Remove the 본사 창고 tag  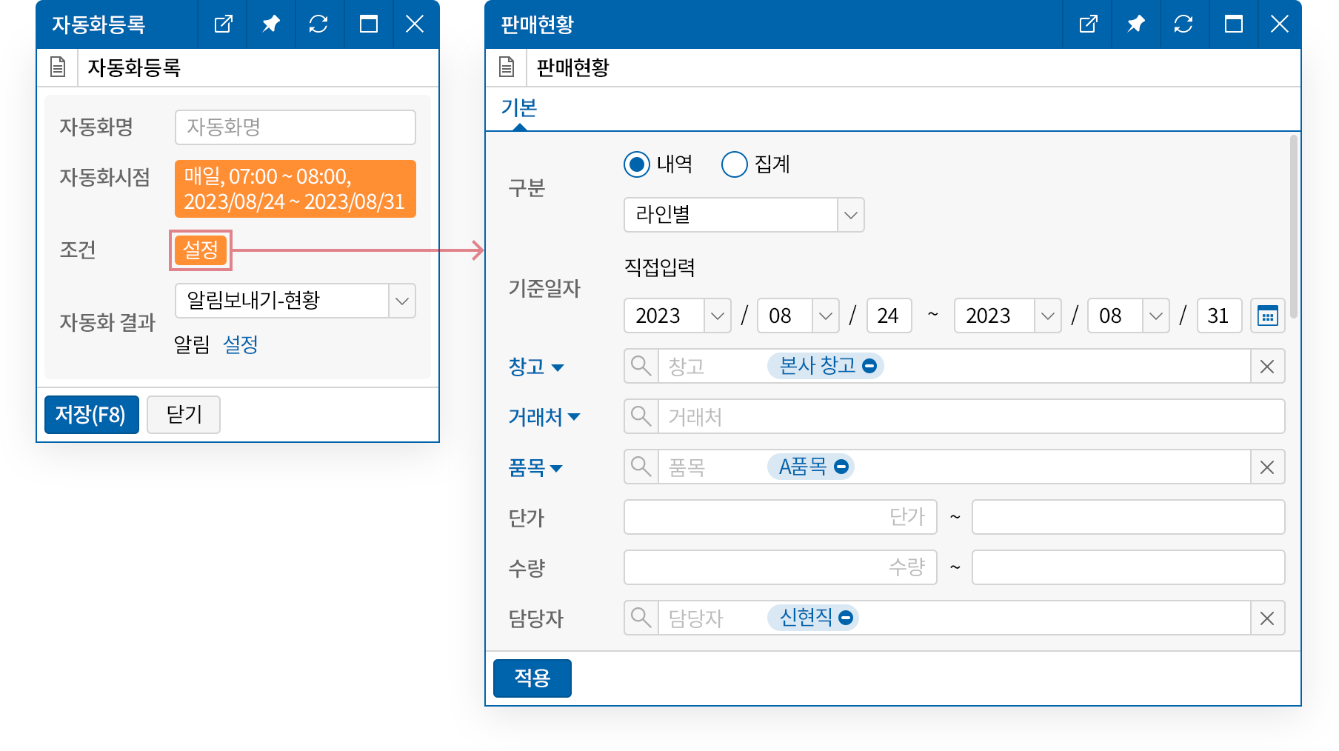(x=870, y=366)
